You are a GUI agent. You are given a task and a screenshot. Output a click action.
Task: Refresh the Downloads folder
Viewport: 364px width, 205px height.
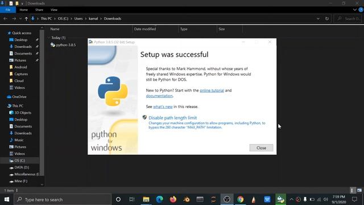[327, 19]
